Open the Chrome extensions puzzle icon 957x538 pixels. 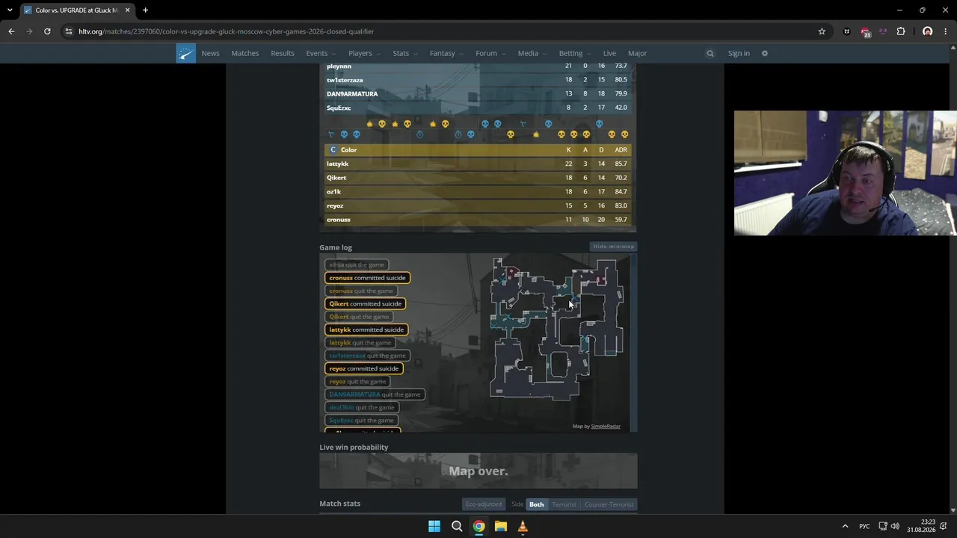[x=901, y=31]
